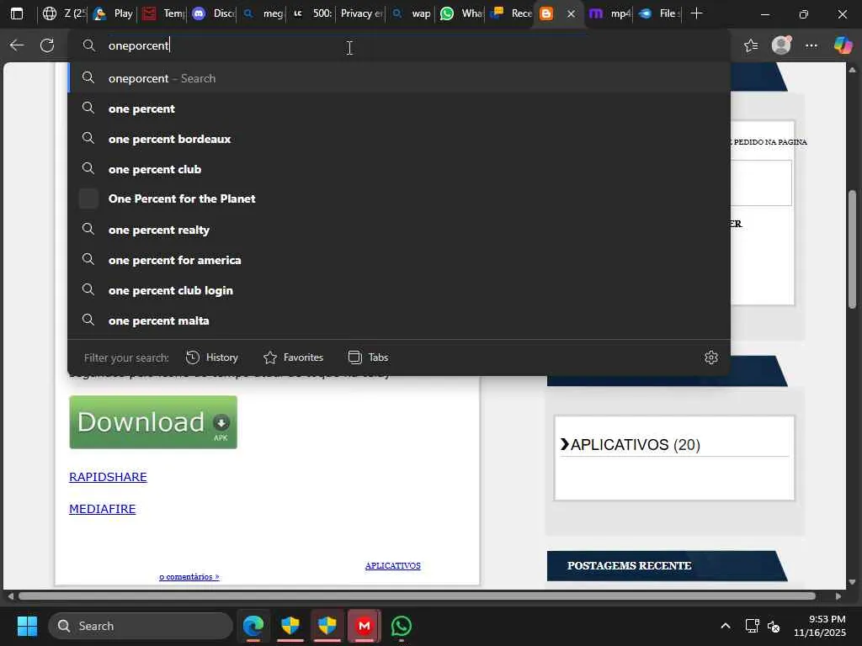Switch to the Play tab

pyautogui.click(x=113, y=13)
